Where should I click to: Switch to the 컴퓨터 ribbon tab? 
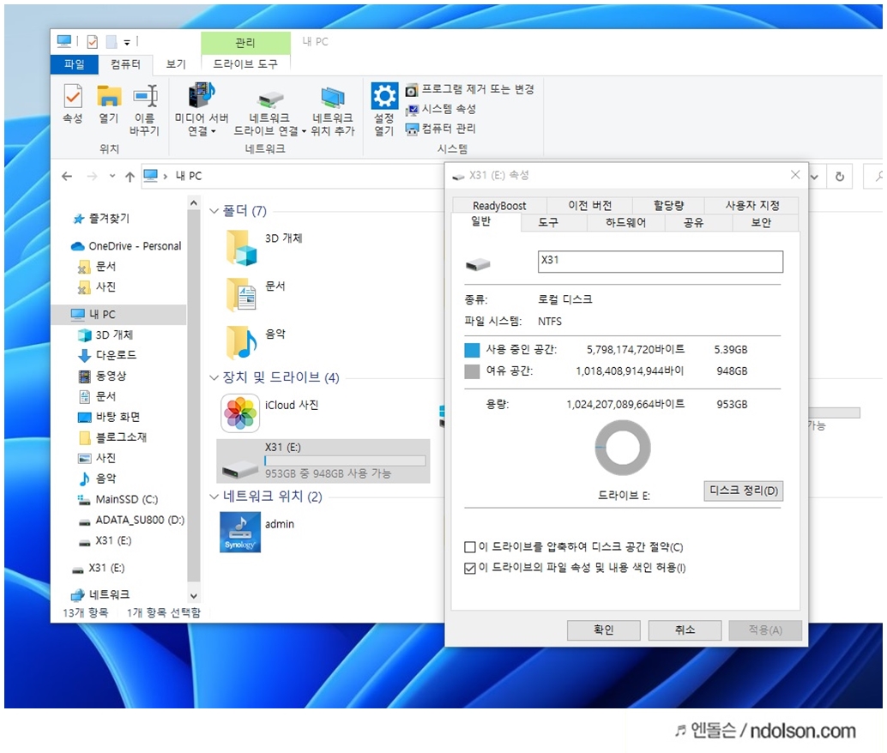click(125, 64)
